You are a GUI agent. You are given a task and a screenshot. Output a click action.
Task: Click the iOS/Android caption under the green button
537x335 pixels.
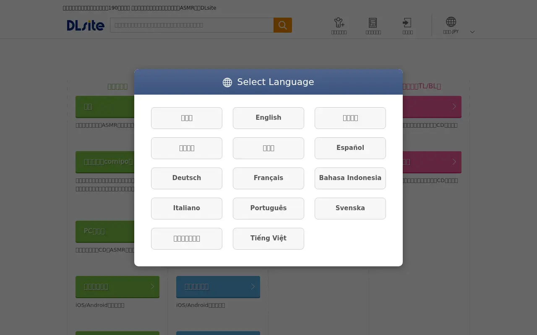pyautogui.click(x=100, y=305)
